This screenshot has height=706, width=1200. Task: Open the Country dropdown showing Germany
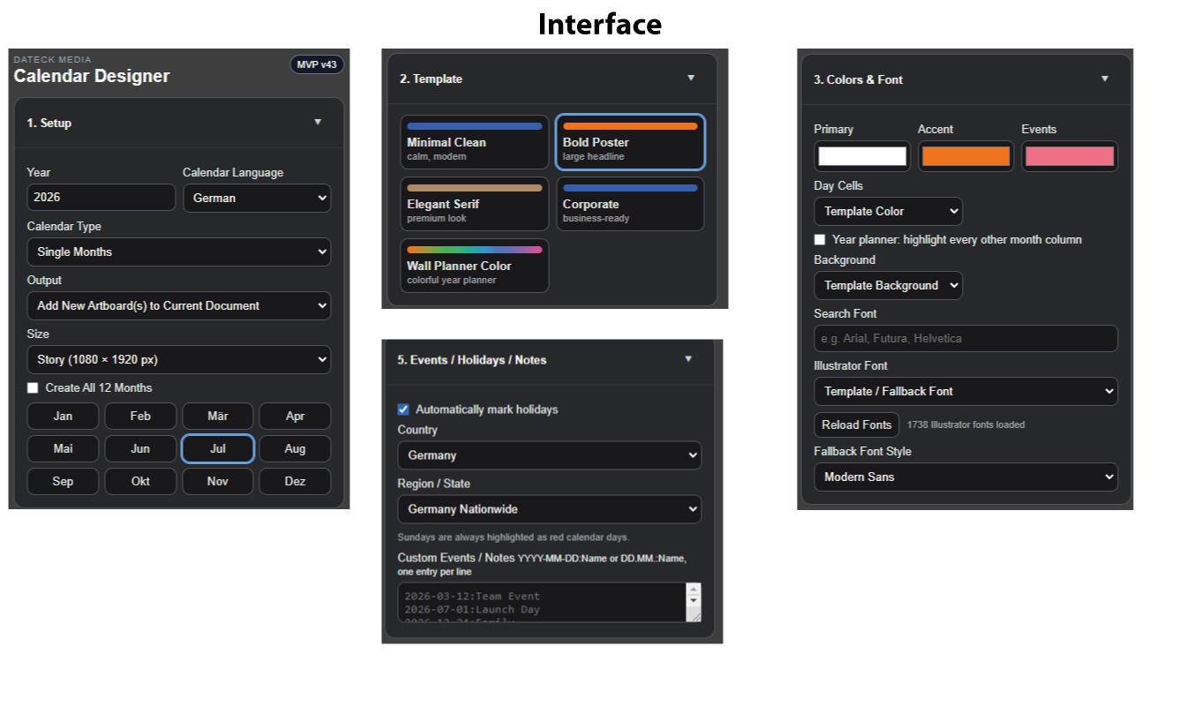(549, 455)
